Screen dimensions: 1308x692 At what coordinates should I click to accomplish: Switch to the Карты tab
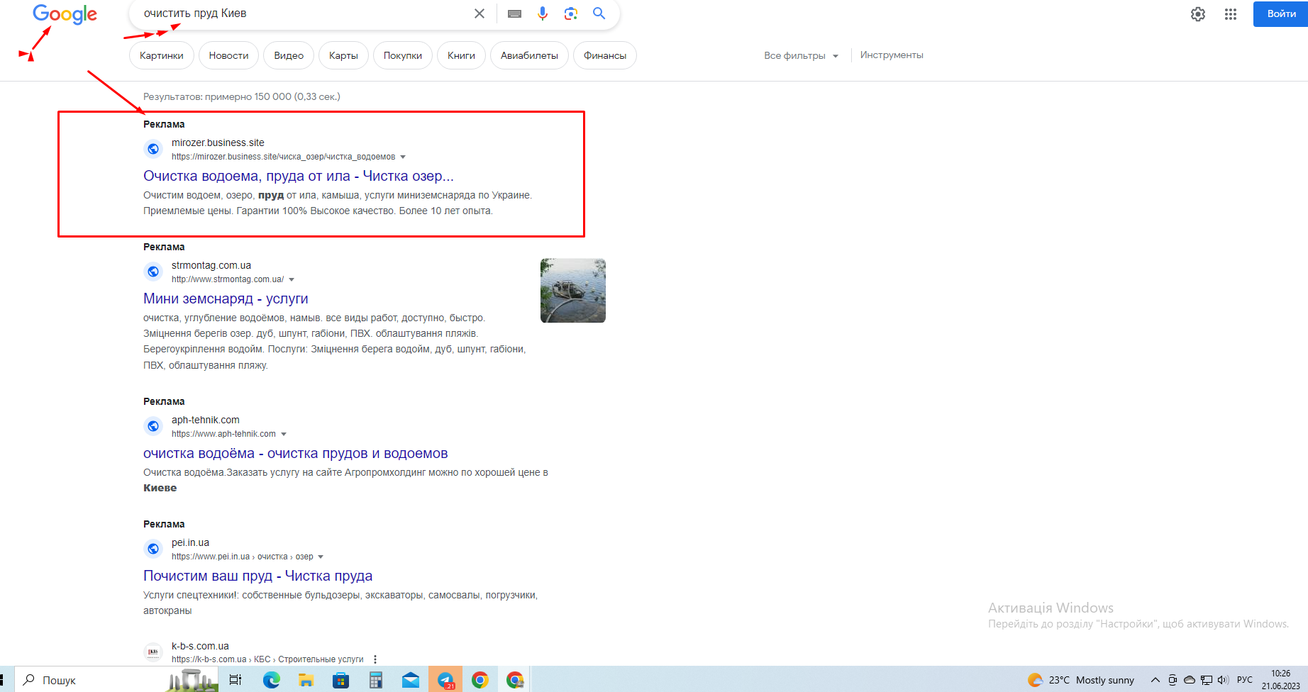pos(343,55)
